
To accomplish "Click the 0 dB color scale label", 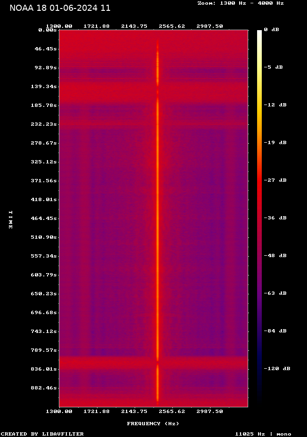I will [271, 30].
